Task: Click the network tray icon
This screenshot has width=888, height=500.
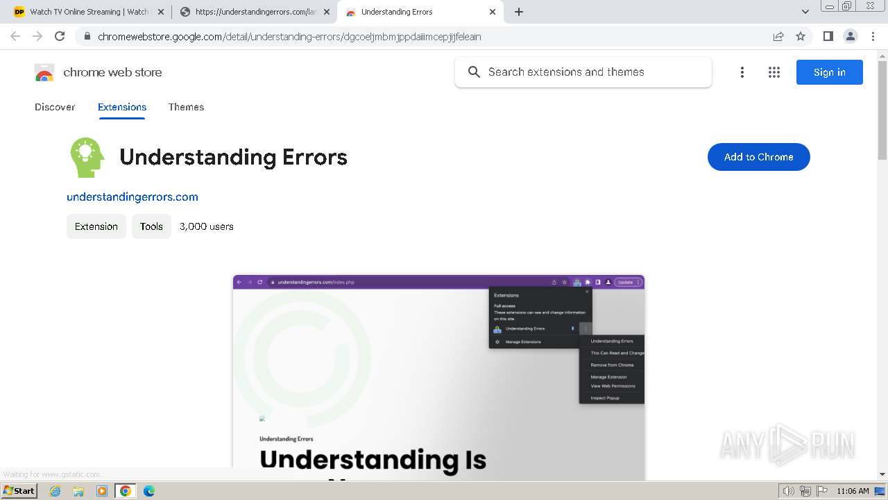Action: tap(805, 491)
